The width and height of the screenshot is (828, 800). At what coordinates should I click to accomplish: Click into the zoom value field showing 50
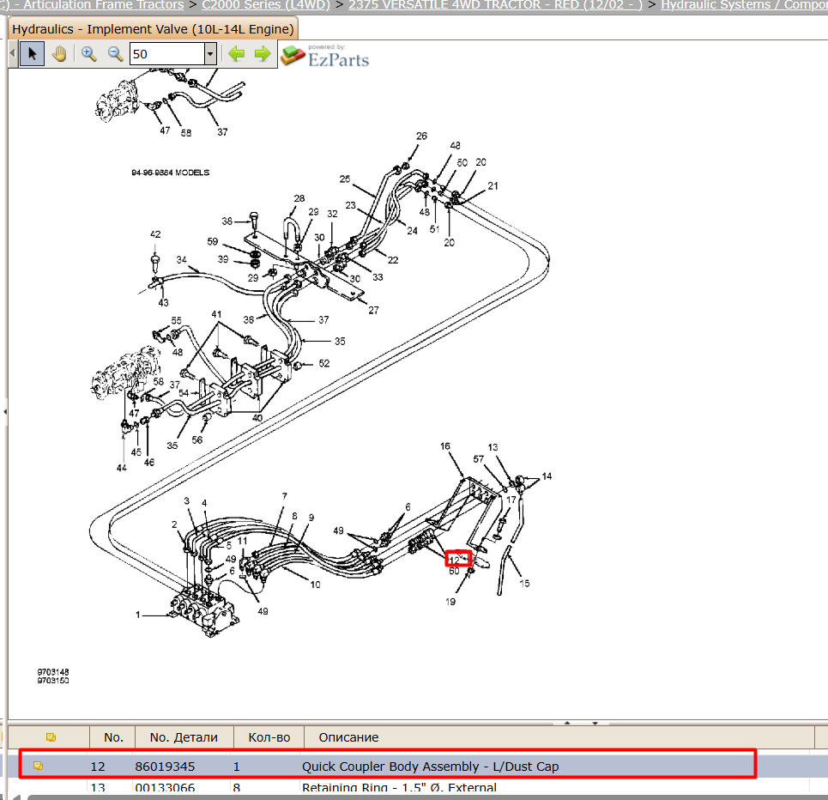click(x=167, y=54)
